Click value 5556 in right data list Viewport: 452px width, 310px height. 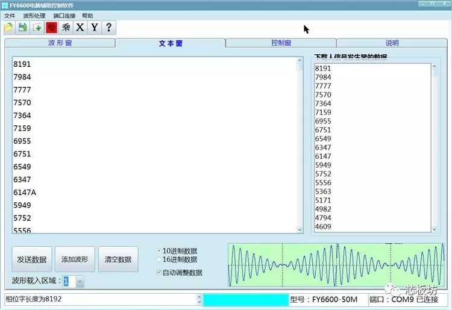pos(323,183)
